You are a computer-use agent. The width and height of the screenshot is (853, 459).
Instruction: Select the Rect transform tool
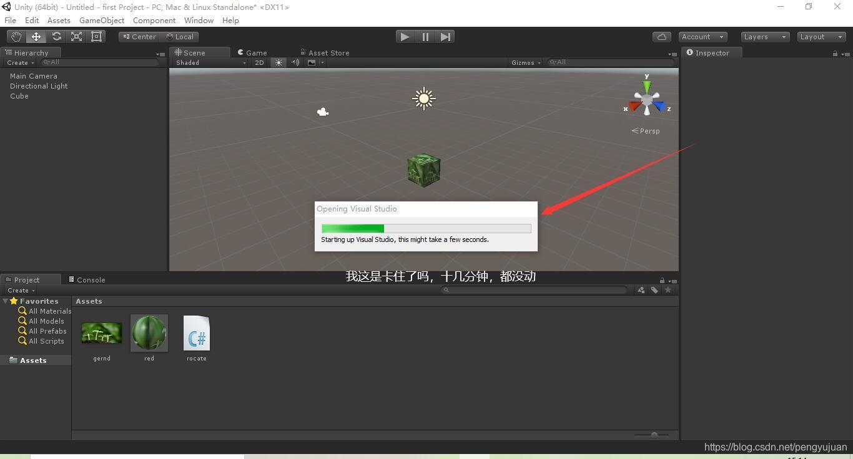click(96, 37)
